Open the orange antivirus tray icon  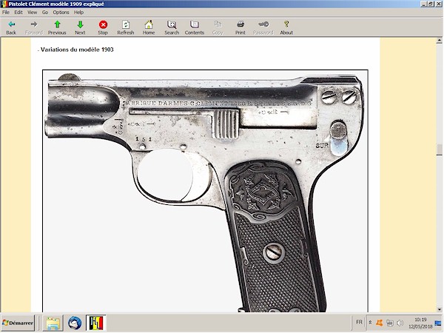[x=379, y=323]
